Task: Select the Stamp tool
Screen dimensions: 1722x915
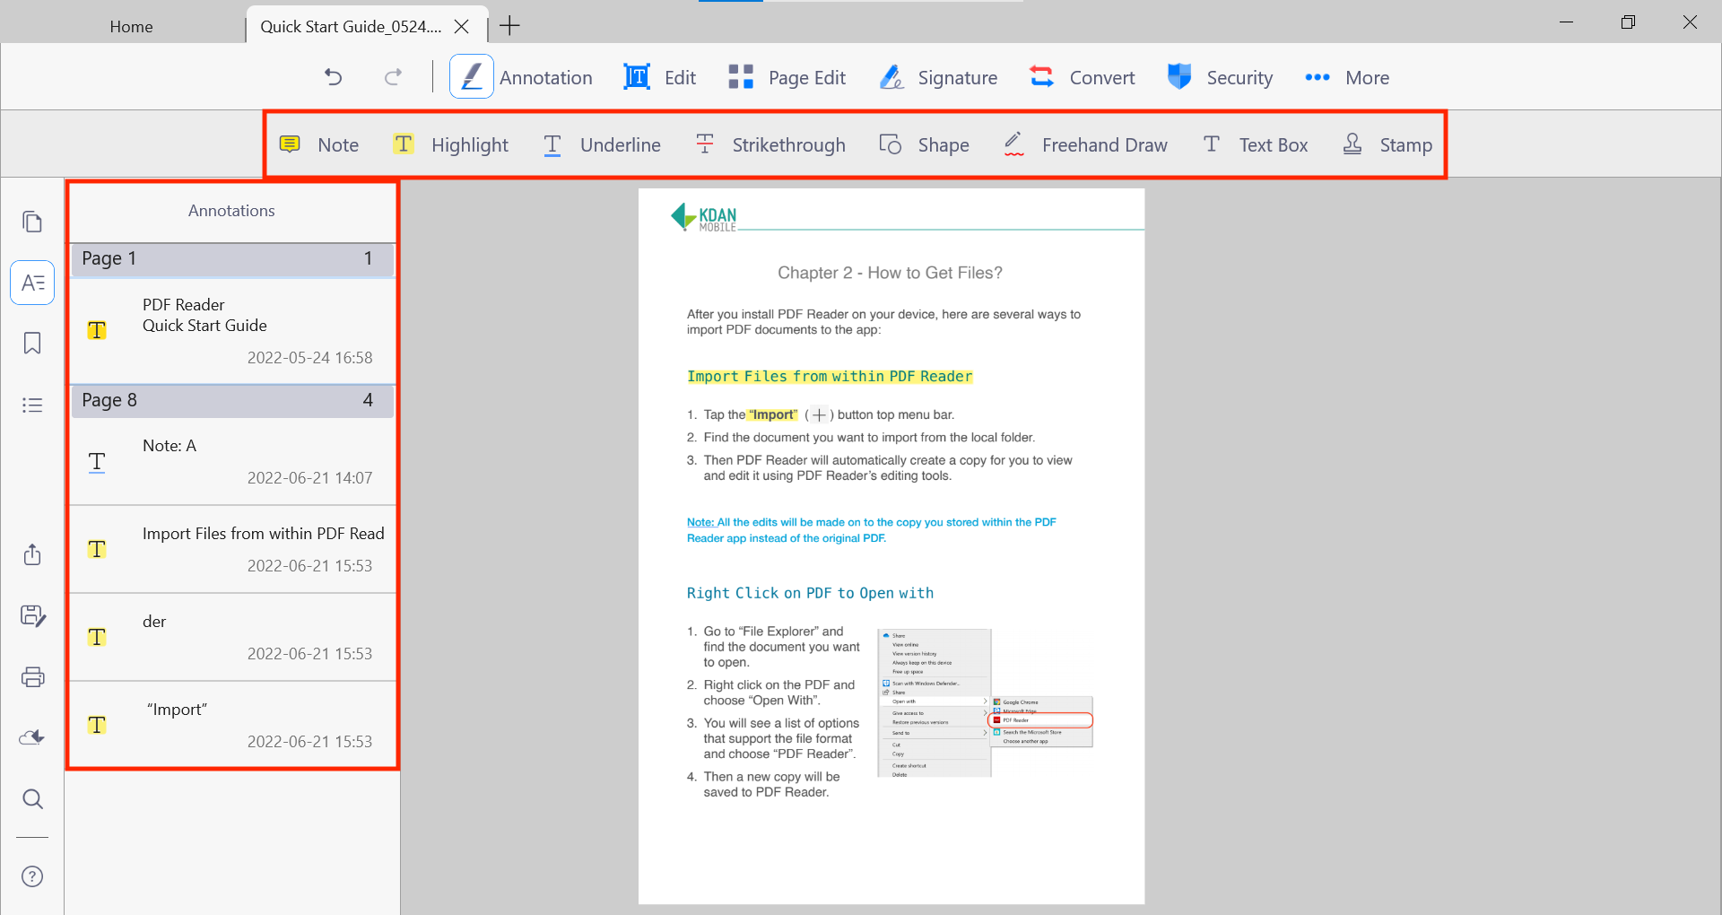Action: (1387, 144)
